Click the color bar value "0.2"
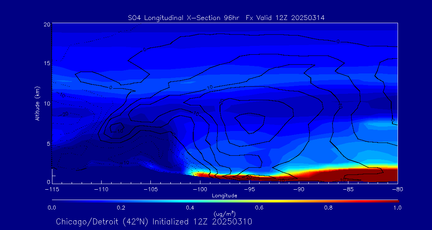The width and height of the screenshot is (432, 230). (121, 208)
